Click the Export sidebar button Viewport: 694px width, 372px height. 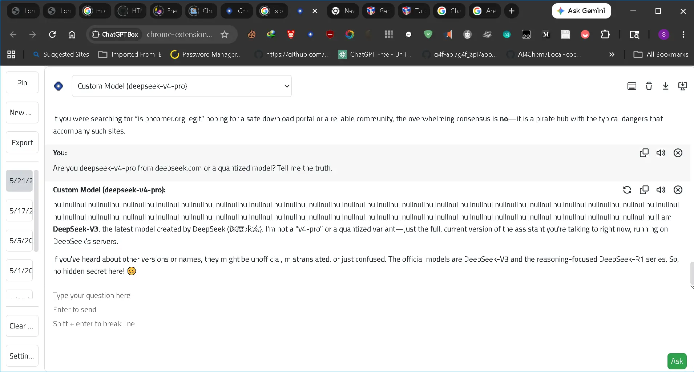(x=22, y=143)
